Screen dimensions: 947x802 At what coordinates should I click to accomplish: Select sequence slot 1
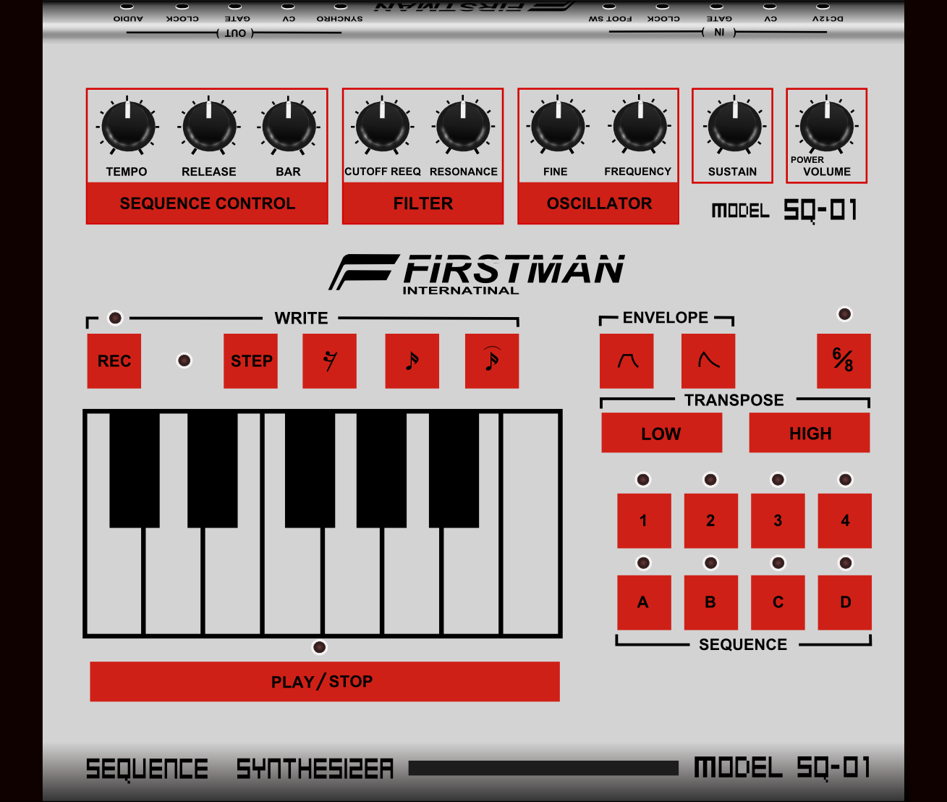(x=644, y=520)
